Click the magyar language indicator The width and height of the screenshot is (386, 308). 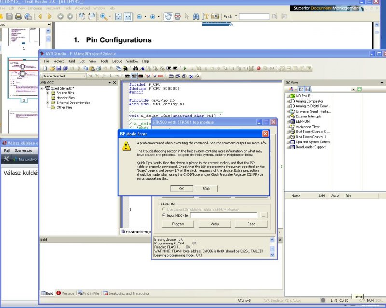358,296
